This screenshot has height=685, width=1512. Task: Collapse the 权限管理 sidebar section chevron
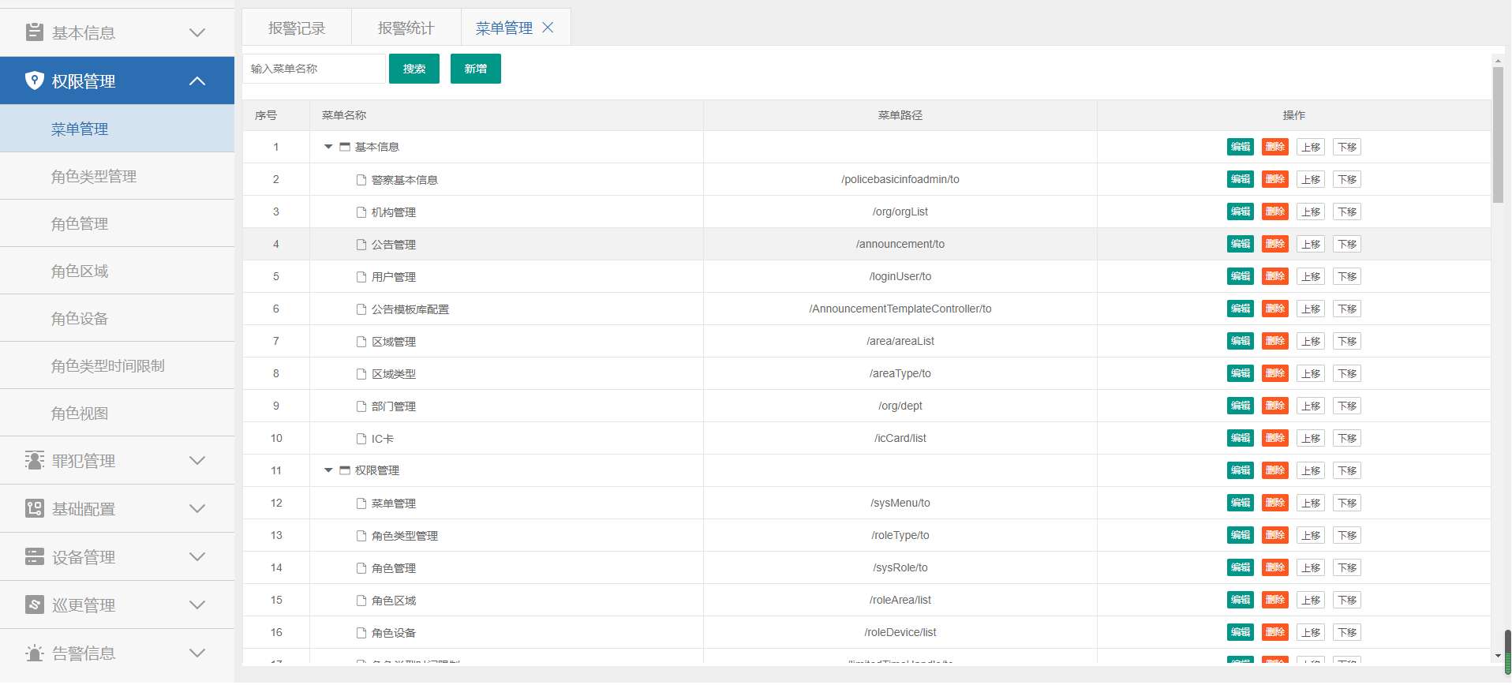pos(197,80)
